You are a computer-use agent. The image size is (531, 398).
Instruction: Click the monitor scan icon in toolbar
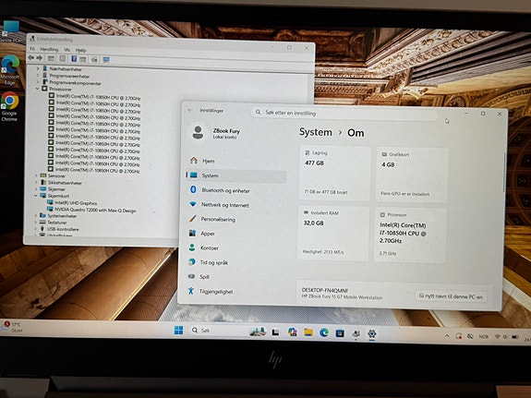[x=106, y=60]
